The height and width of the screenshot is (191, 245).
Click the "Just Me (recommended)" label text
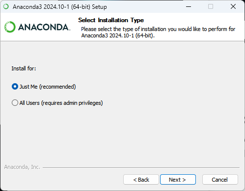[48, 87]
